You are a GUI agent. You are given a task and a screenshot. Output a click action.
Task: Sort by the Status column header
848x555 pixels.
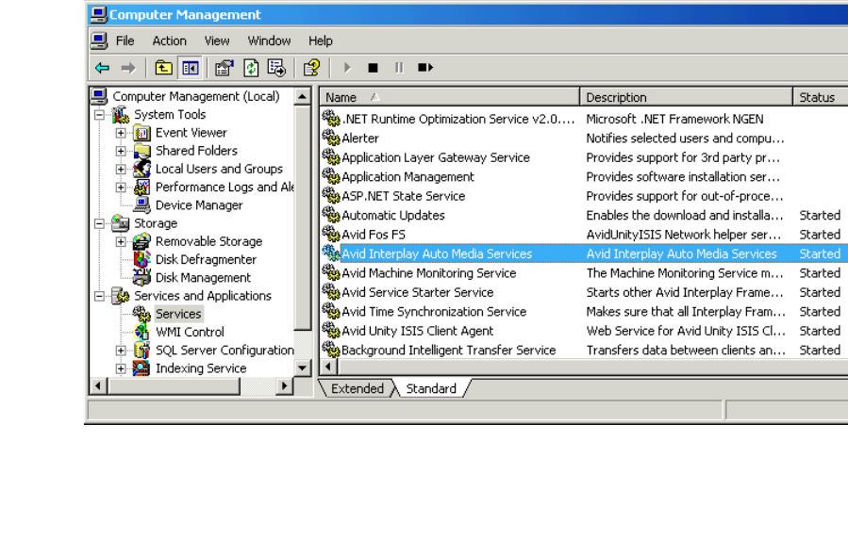pyautogui.click(x=821, y=97)
